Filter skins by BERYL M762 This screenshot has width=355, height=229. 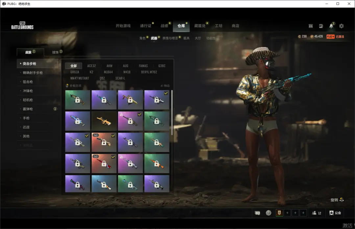click(x=149, y=72)
